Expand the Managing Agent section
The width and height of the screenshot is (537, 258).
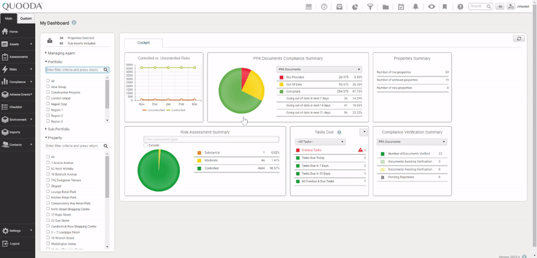[60, 54]
